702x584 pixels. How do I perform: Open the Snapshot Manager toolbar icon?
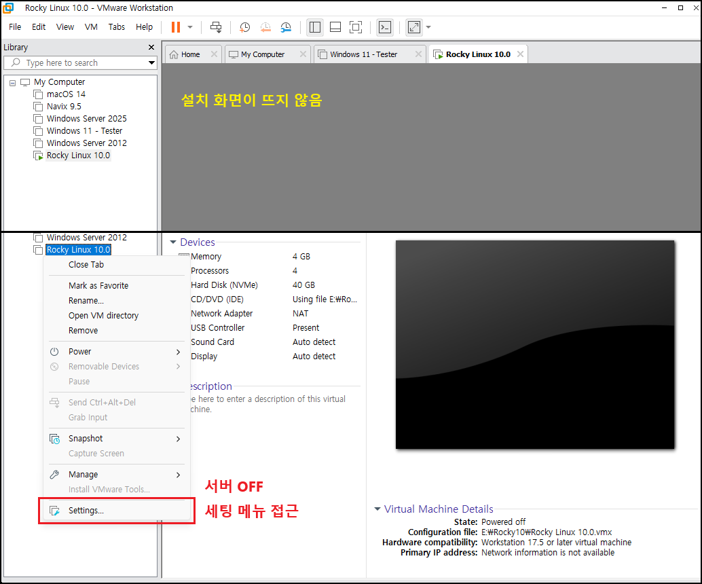tap(286, 27)
